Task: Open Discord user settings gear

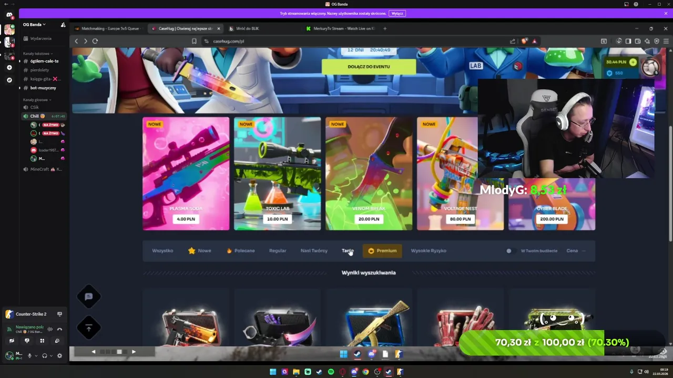Action: (59, 355)
